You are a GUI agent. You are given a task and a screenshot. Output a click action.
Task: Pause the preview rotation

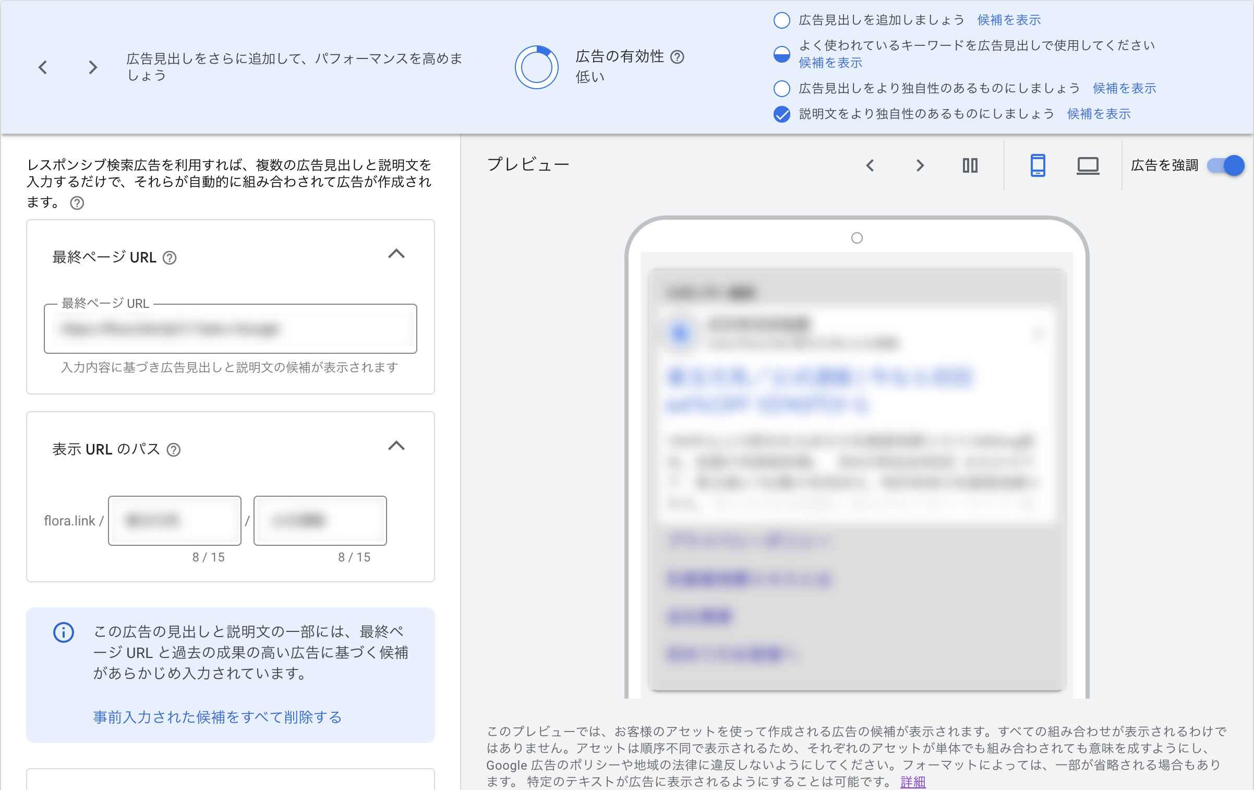click(970, 165)
